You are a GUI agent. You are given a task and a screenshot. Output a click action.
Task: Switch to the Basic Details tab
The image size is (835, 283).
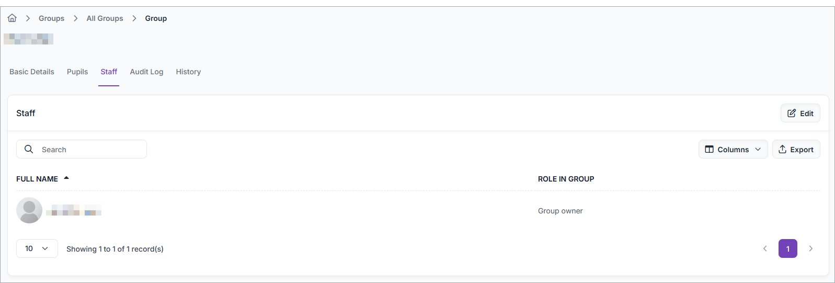pyautogui.click(x=32, y=72)
